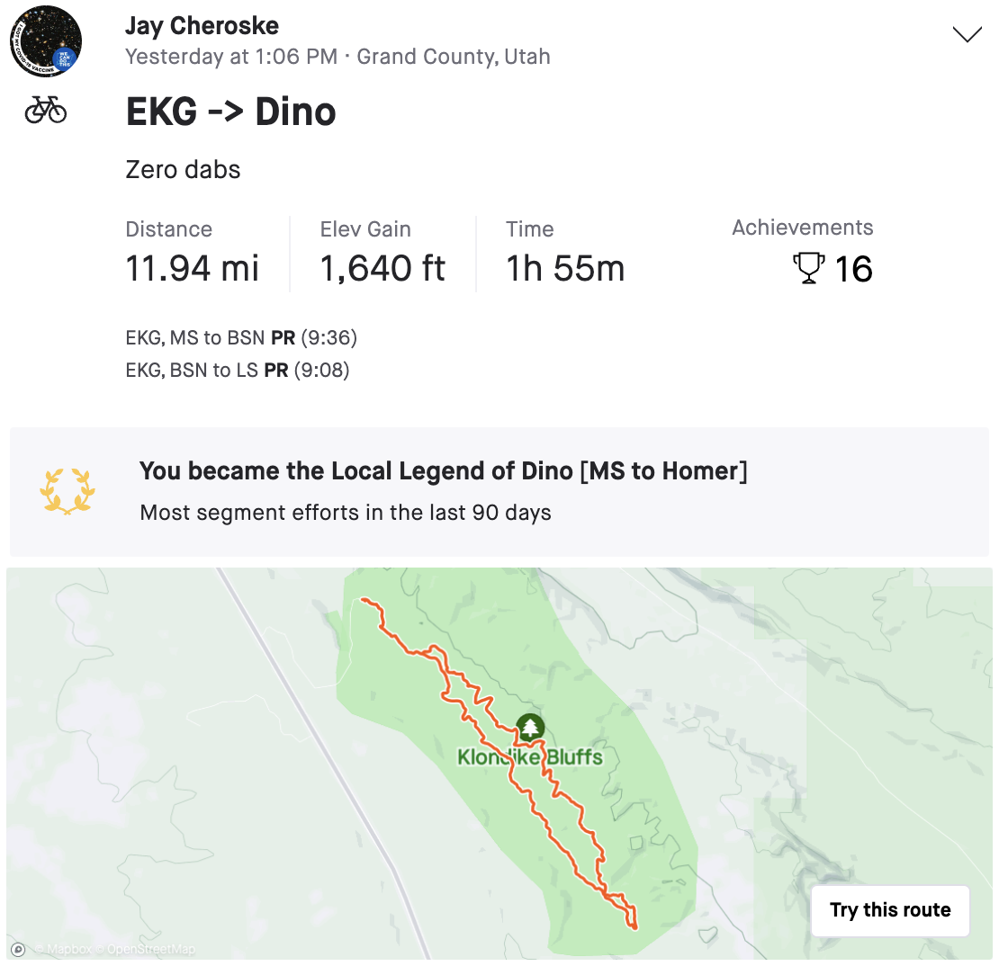Image resolution: width=999 pixels, height=966 pixels.
Task: Open the Local Legend of Dino banner text
Action: [443, 470]
